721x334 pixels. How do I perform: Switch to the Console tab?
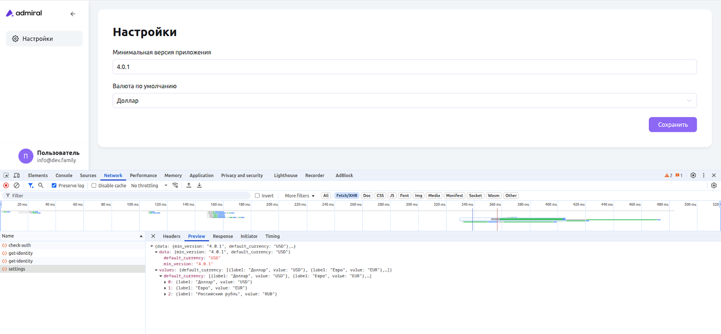(64, 176)
